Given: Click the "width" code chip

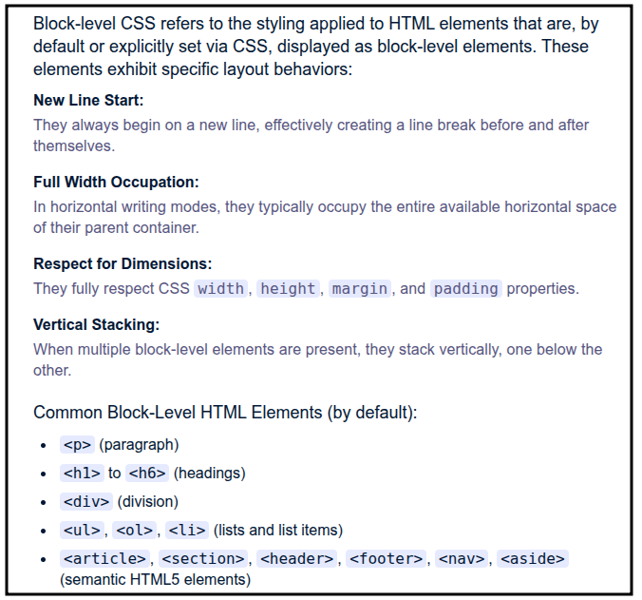Looking at the screenshot, I should [x=221, y=288].
